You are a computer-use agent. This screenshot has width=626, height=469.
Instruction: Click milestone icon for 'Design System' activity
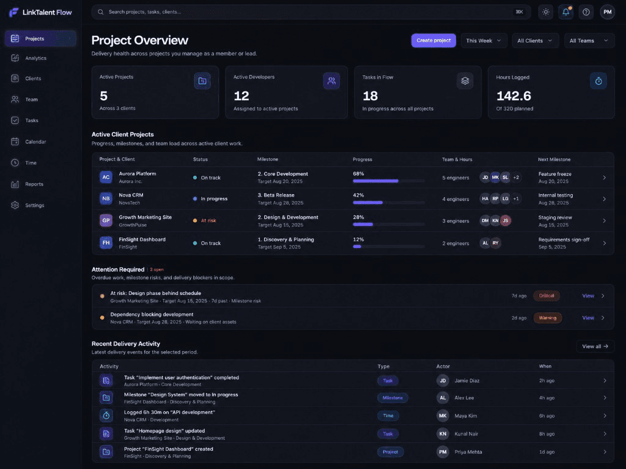click(106, 398)
